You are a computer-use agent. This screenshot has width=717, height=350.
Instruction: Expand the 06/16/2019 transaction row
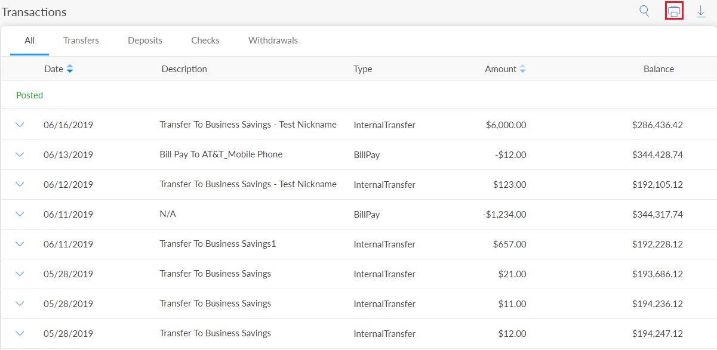click(20, 125)
